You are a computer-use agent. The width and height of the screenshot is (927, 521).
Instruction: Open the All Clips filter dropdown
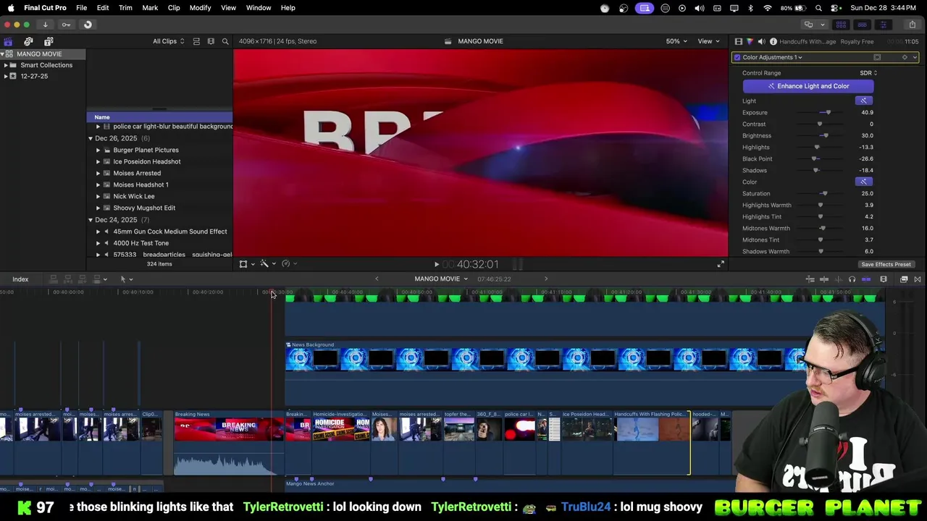point(168,41)
